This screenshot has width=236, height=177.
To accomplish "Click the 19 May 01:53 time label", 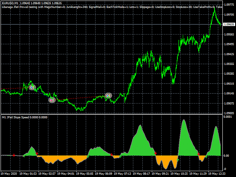I will (x=28, y=174).
